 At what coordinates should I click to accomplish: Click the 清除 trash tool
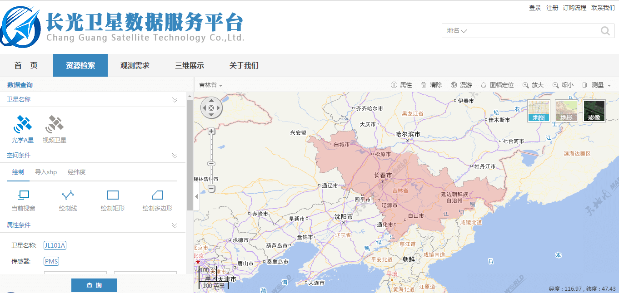click(x=431, y=85)
